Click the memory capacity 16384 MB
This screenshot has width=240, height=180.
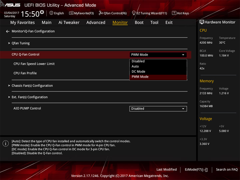point(206,106)
